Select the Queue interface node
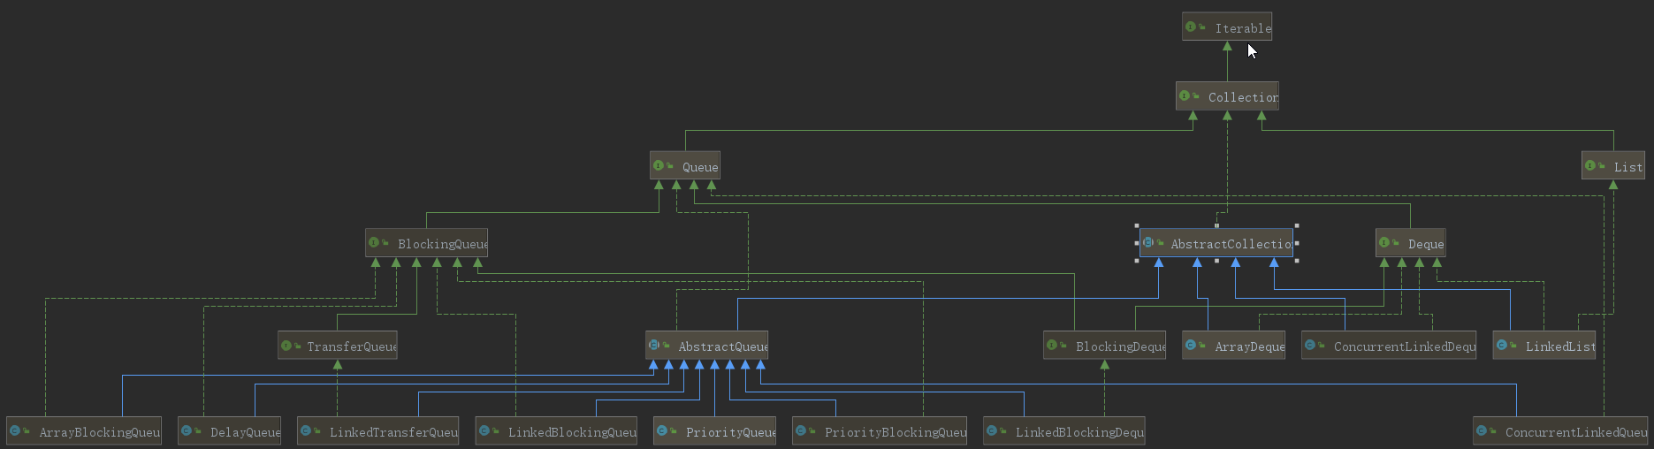 click(x=685, y=166)
